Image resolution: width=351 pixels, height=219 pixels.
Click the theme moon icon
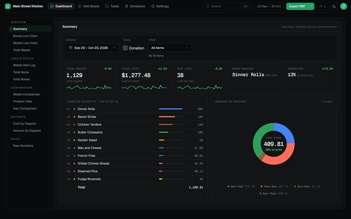334,6
